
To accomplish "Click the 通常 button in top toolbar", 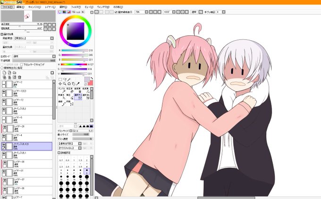I will pos(194,12).
